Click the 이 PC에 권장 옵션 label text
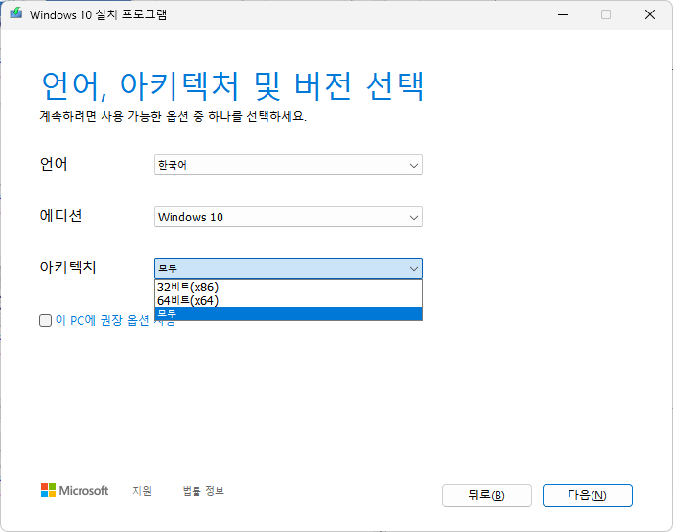Image resolution: width=673 pixels, height=532 pixels. [x=104, y=320]
